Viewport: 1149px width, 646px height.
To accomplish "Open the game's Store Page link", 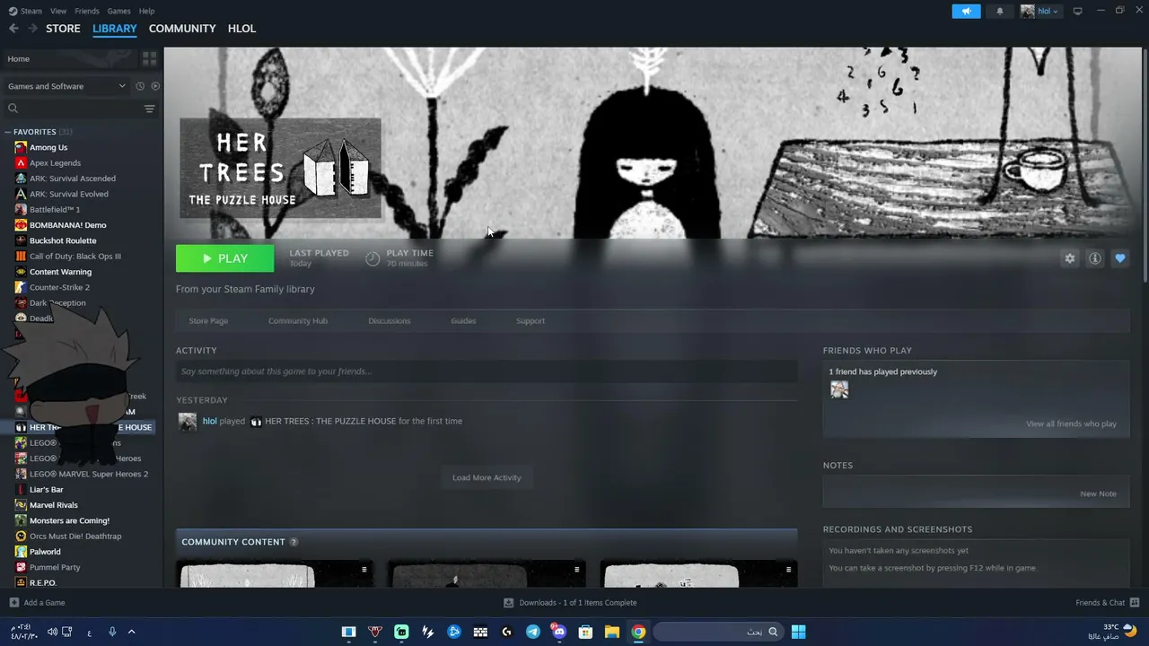I will (208, 320).
